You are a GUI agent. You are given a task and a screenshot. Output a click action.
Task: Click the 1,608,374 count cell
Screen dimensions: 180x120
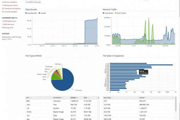[74, 101]
